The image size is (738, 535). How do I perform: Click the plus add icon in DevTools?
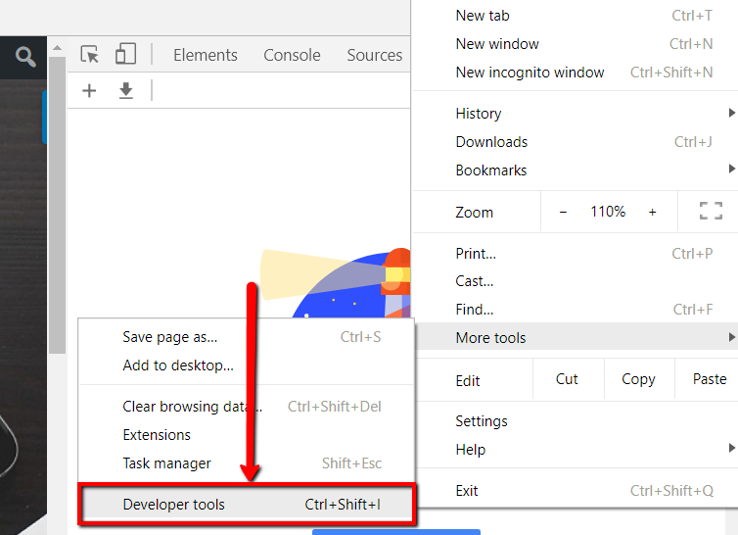tap(89, 91)
